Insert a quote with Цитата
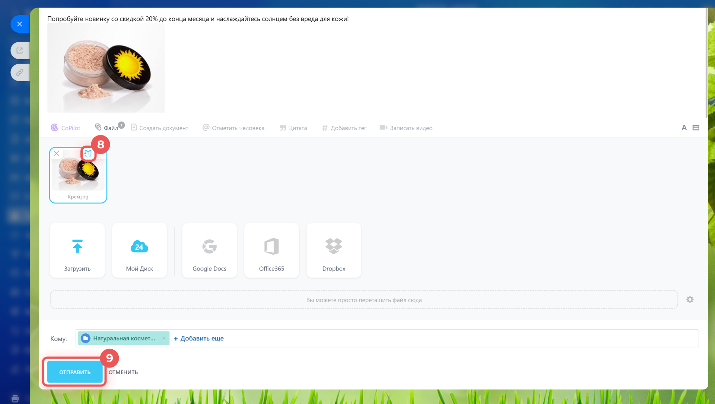 coord(293,128)
